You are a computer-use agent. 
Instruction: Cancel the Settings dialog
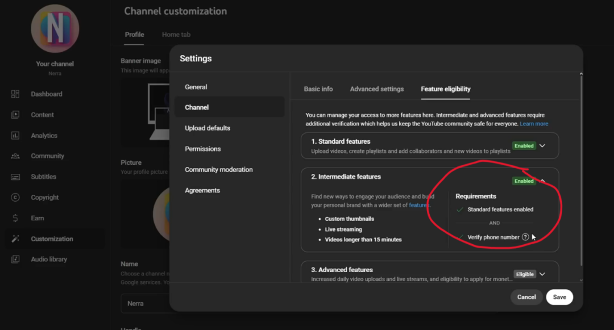tap(526, 297)
